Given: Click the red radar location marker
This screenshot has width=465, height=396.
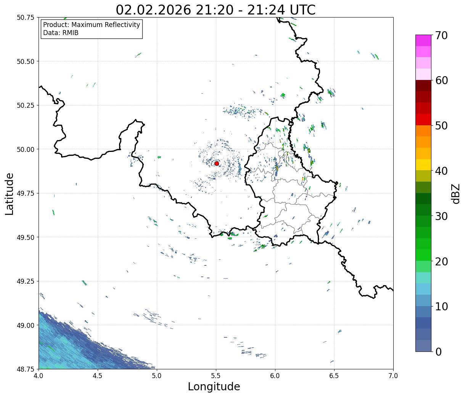Looking at the screenshot, I should [x=217, y=163].
